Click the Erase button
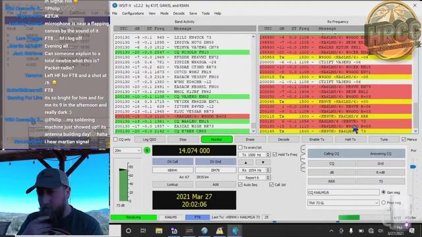This screenshot has height=237, width=422. pos(250,140)
